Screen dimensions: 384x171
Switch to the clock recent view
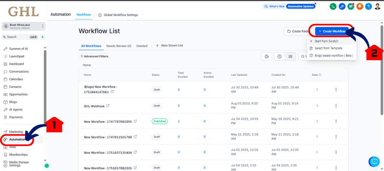coord(279,56)
